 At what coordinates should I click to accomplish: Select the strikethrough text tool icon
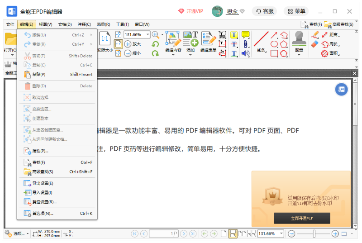pos(234,44)
